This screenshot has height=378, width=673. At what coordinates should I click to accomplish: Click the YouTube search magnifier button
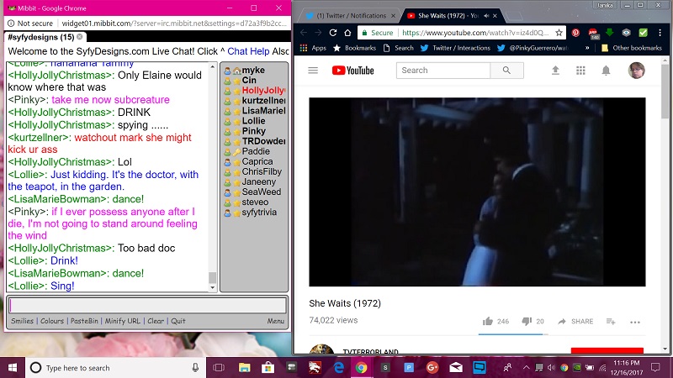click(x=506, y=71)
